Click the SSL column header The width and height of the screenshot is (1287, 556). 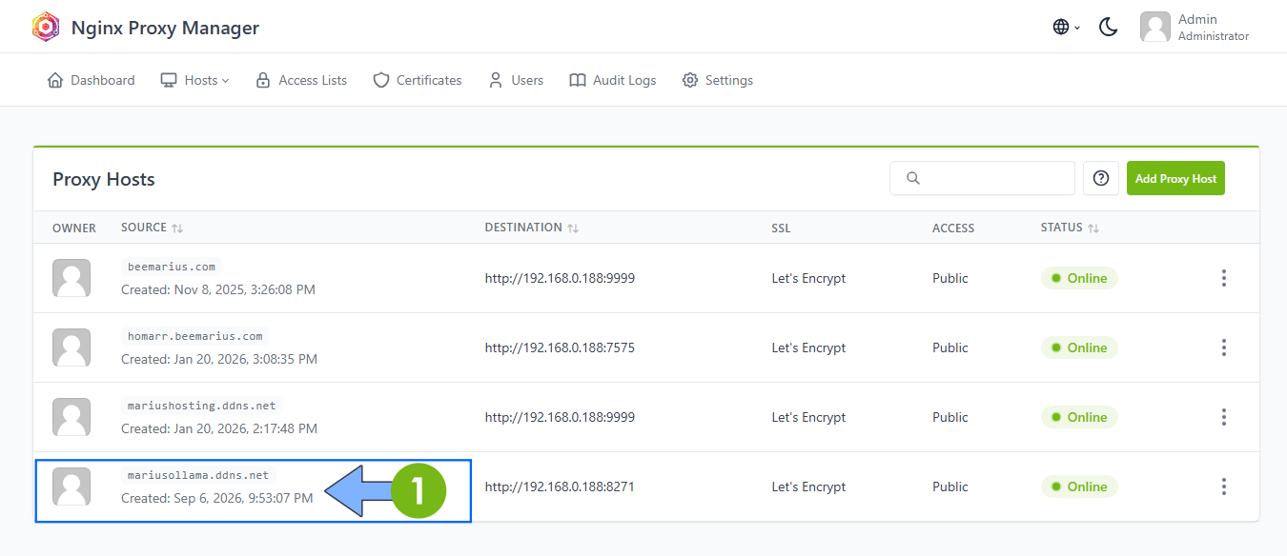point(781,228)
